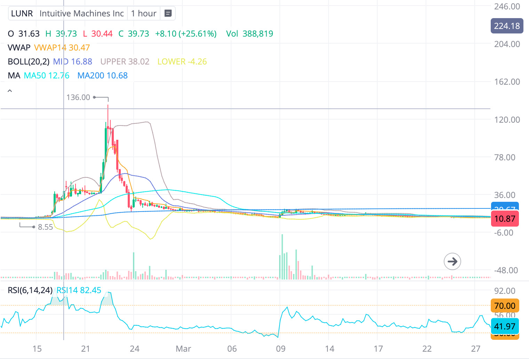This screenshot has height=359, width=529.
Task: Click the 162.00 price axis label
Action: tap(507, 82)
